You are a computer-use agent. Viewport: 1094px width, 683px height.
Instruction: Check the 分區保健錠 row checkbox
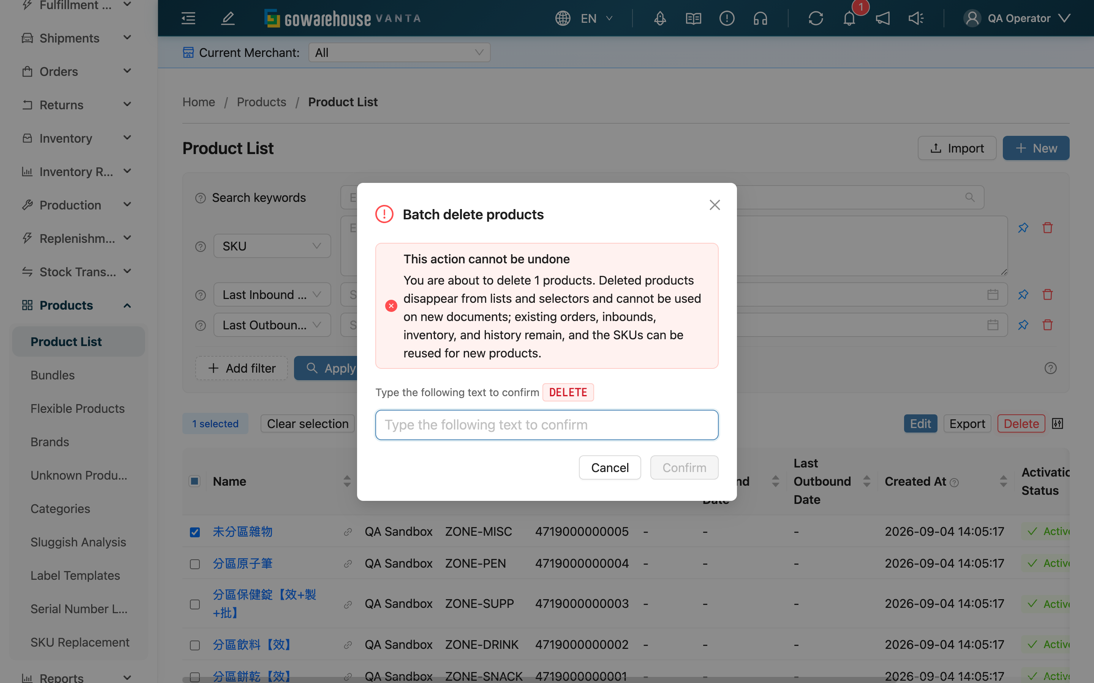click(194, 604)
